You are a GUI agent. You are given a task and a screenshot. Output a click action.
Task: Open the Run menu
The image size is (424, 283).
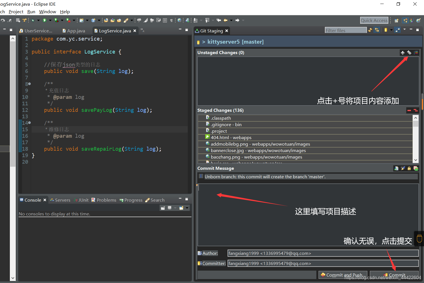[31, 12]
